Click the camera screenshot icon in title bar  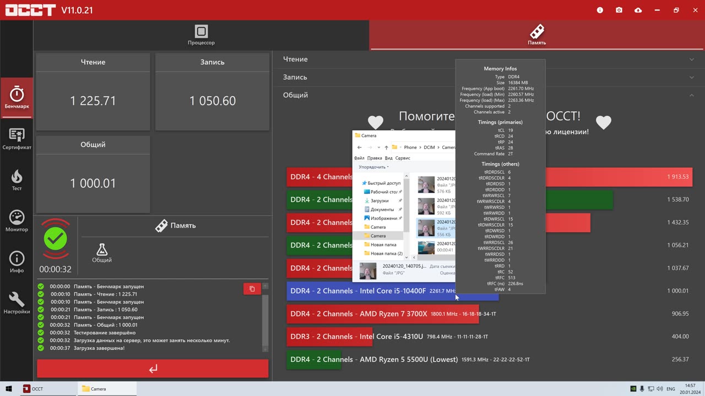coord(619,10)
